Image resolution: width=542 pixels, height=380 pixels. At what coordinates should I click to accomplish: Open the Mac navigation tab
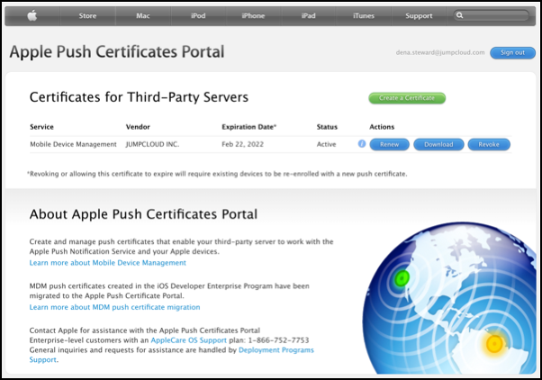(143, 15)
